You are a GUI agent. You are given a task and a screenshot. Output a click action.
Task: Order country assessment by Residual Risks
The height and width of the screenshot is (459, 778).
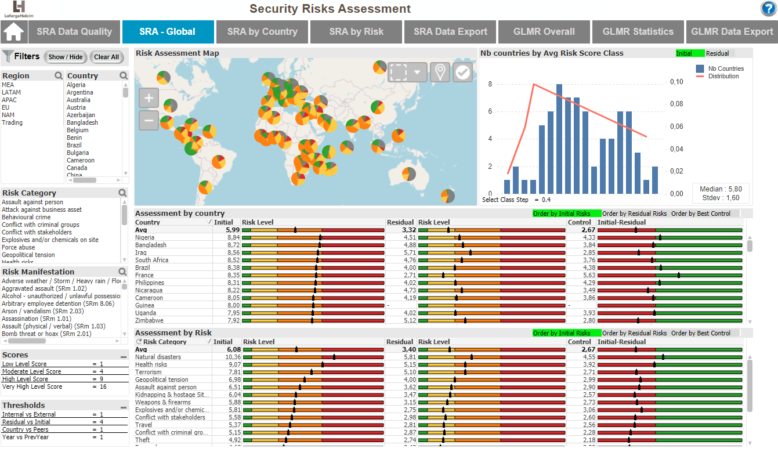[635, 214]
